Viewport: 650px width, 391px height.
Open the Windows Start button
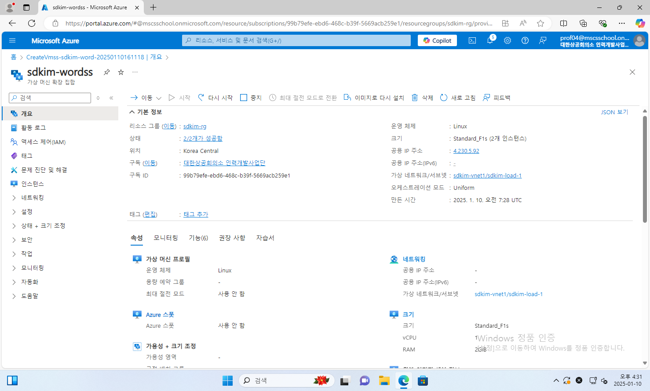pyautogui.click(x=227, y=380)
